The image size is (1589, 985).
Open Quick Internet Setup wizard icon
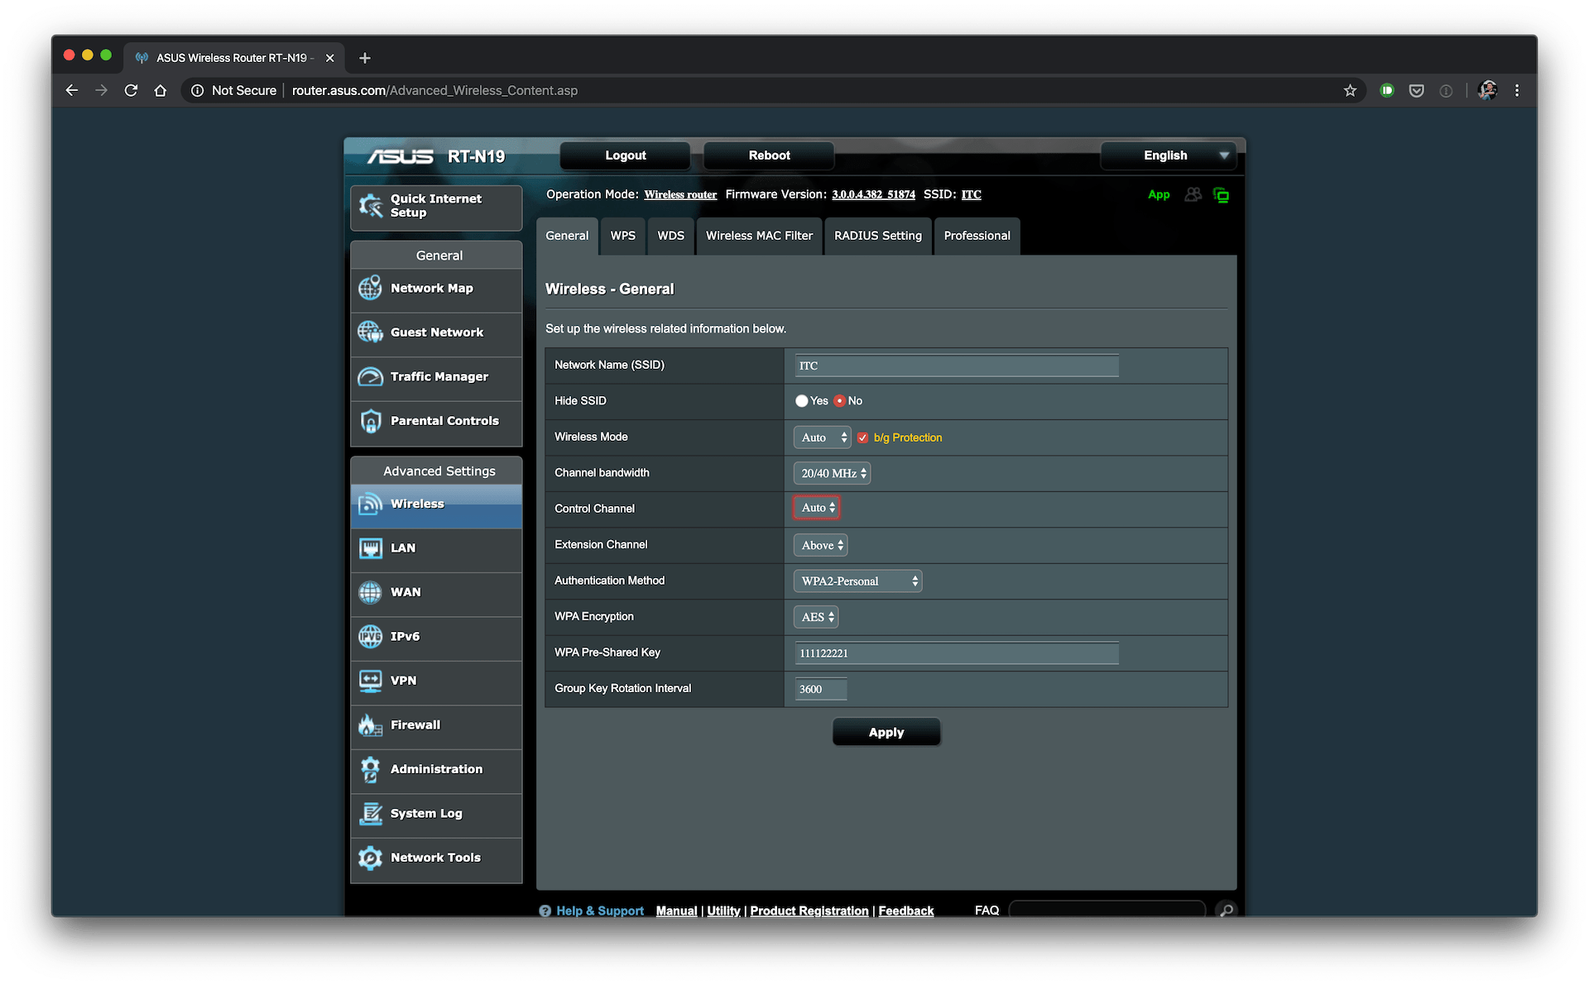click(x=370, y=206)
